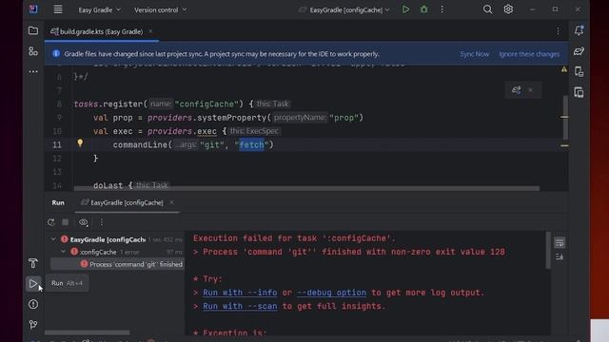Viewport: 609px width, 342px height.
Task: Open Run toolbar more options ellipsis
Action: tap(102, 222)
